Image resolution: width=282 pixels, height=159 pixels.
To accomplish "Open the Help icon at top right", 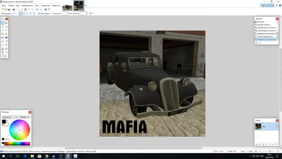I will (x=280, y=5).
